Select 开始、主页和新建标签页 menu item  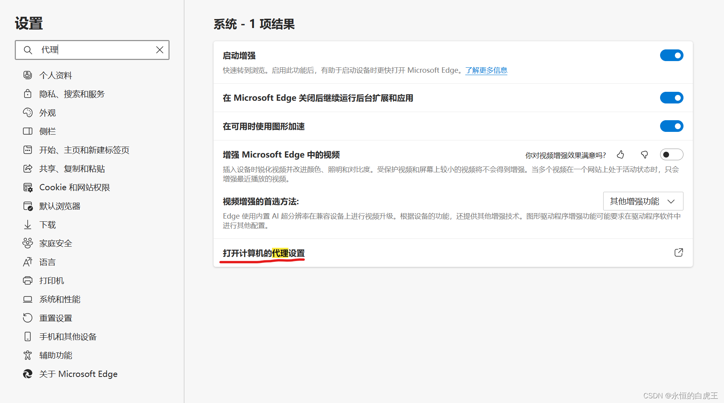(x=84, y=150)
